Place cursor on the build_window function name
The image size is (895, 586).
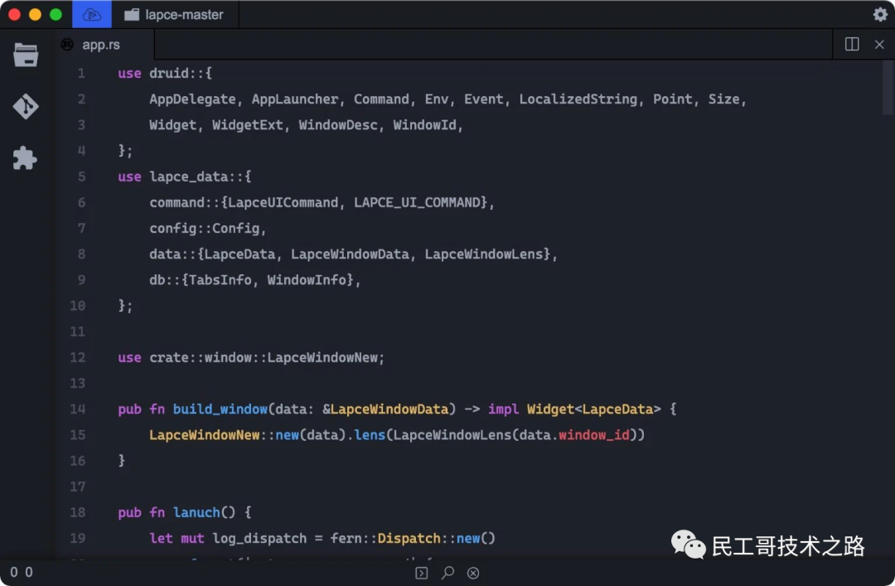click(220, 409)
